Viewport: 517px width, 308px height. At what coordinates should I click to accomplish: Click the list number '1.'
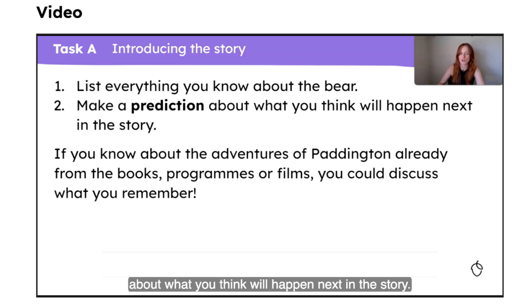click(59, 87)
